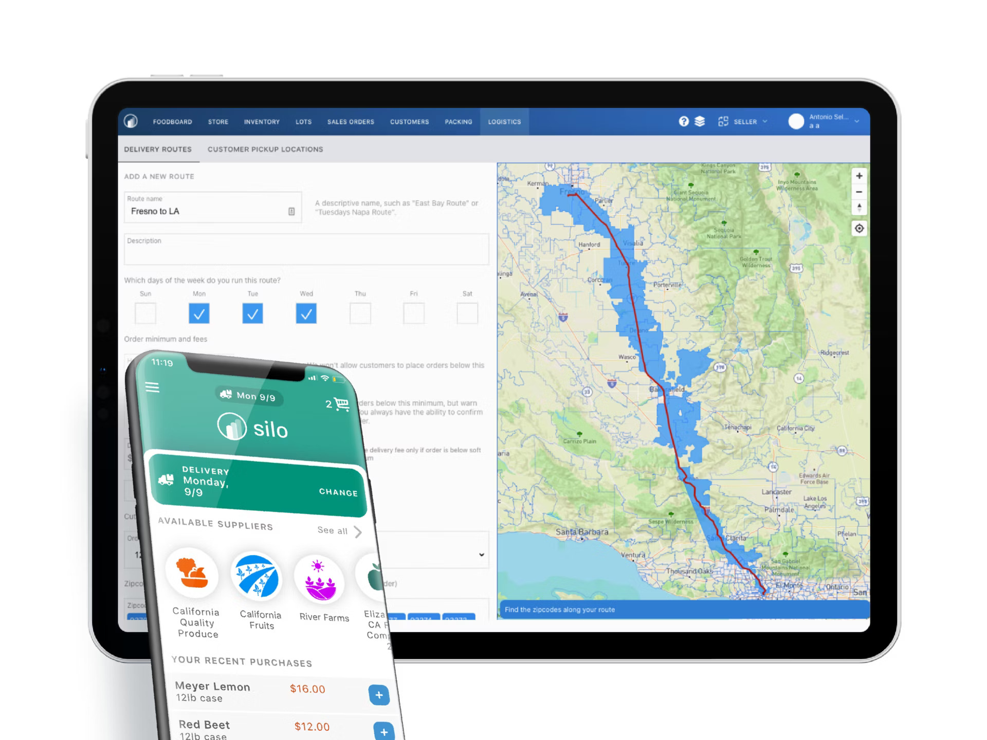Click the layers stack icon in toolbar

point(700,122)
